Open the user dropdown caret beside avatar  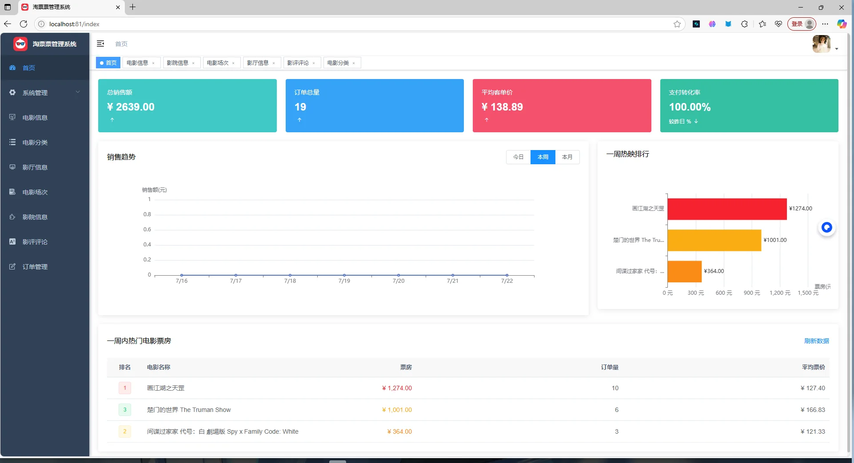[x=837, y=49]
